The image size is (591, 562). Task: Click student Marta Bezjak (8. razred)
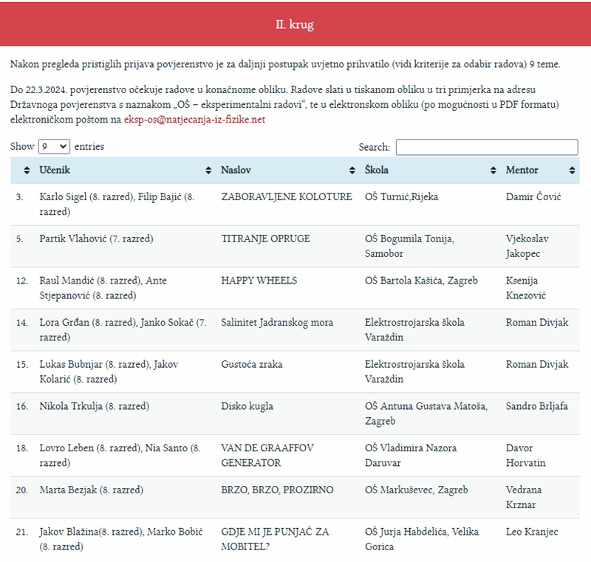[x=91, y=490]
